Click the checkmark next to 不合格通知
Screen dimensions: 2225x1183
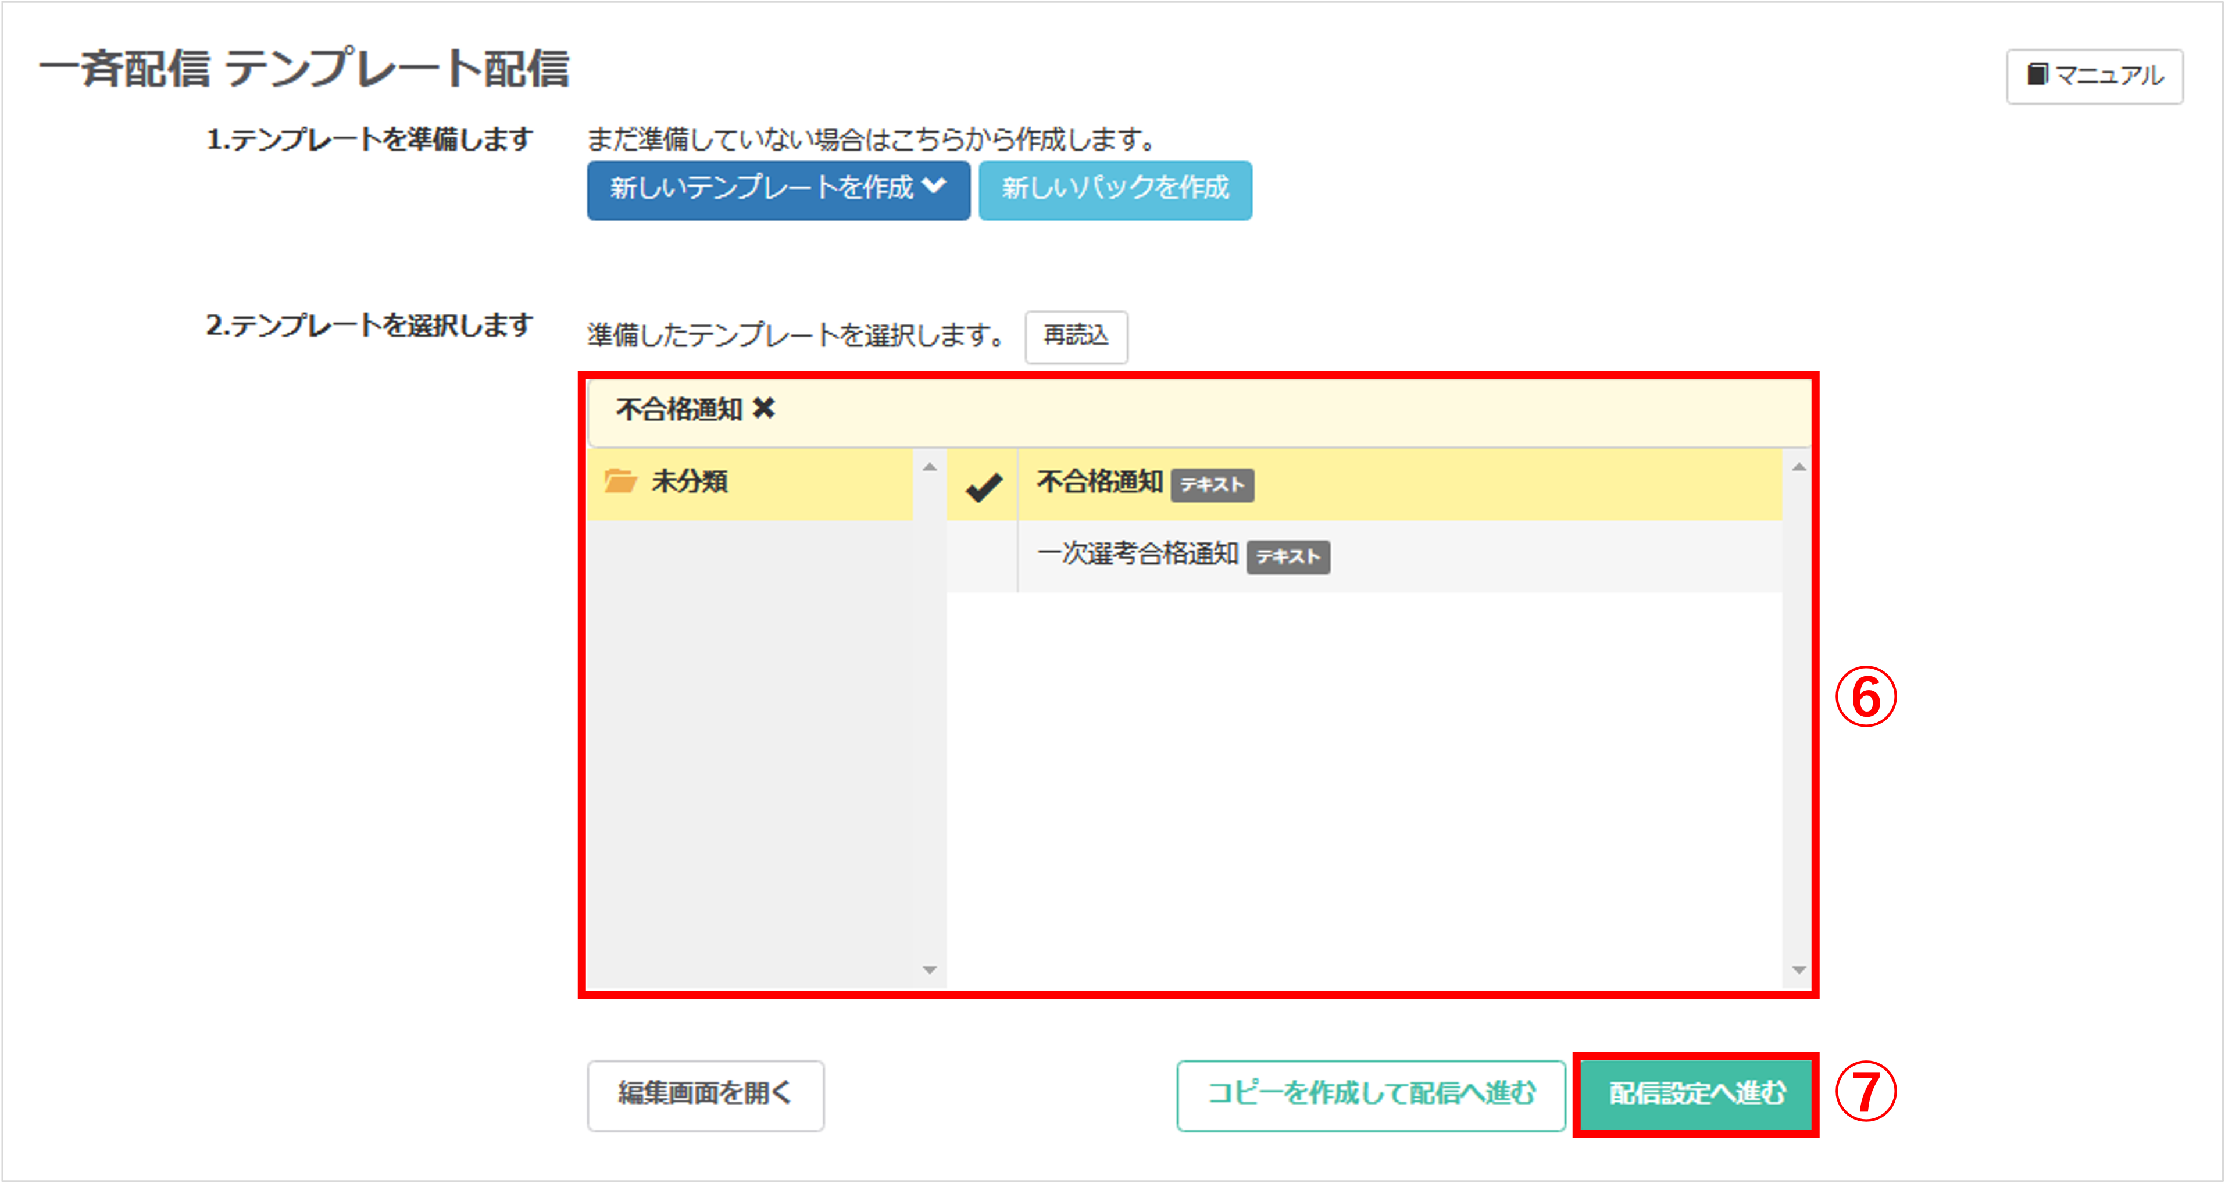pos(983,486)
